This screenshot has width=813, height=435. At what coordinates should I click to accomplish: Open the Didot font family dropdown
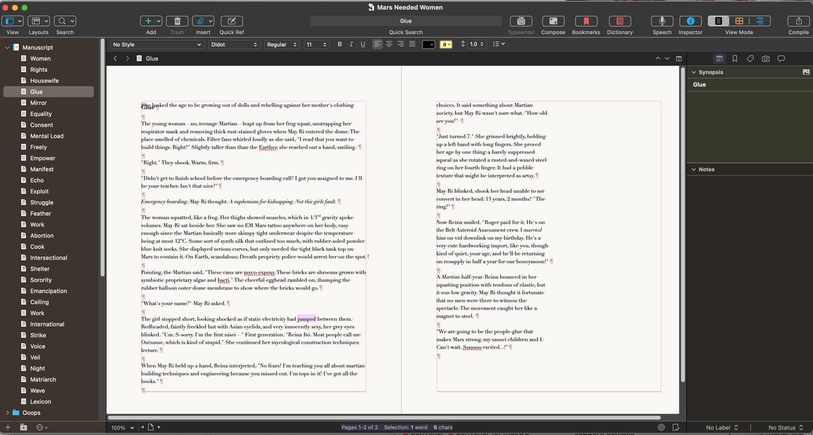234,44
